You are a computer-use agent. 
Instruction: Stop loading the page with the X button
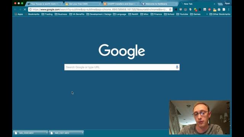(25, 10)
